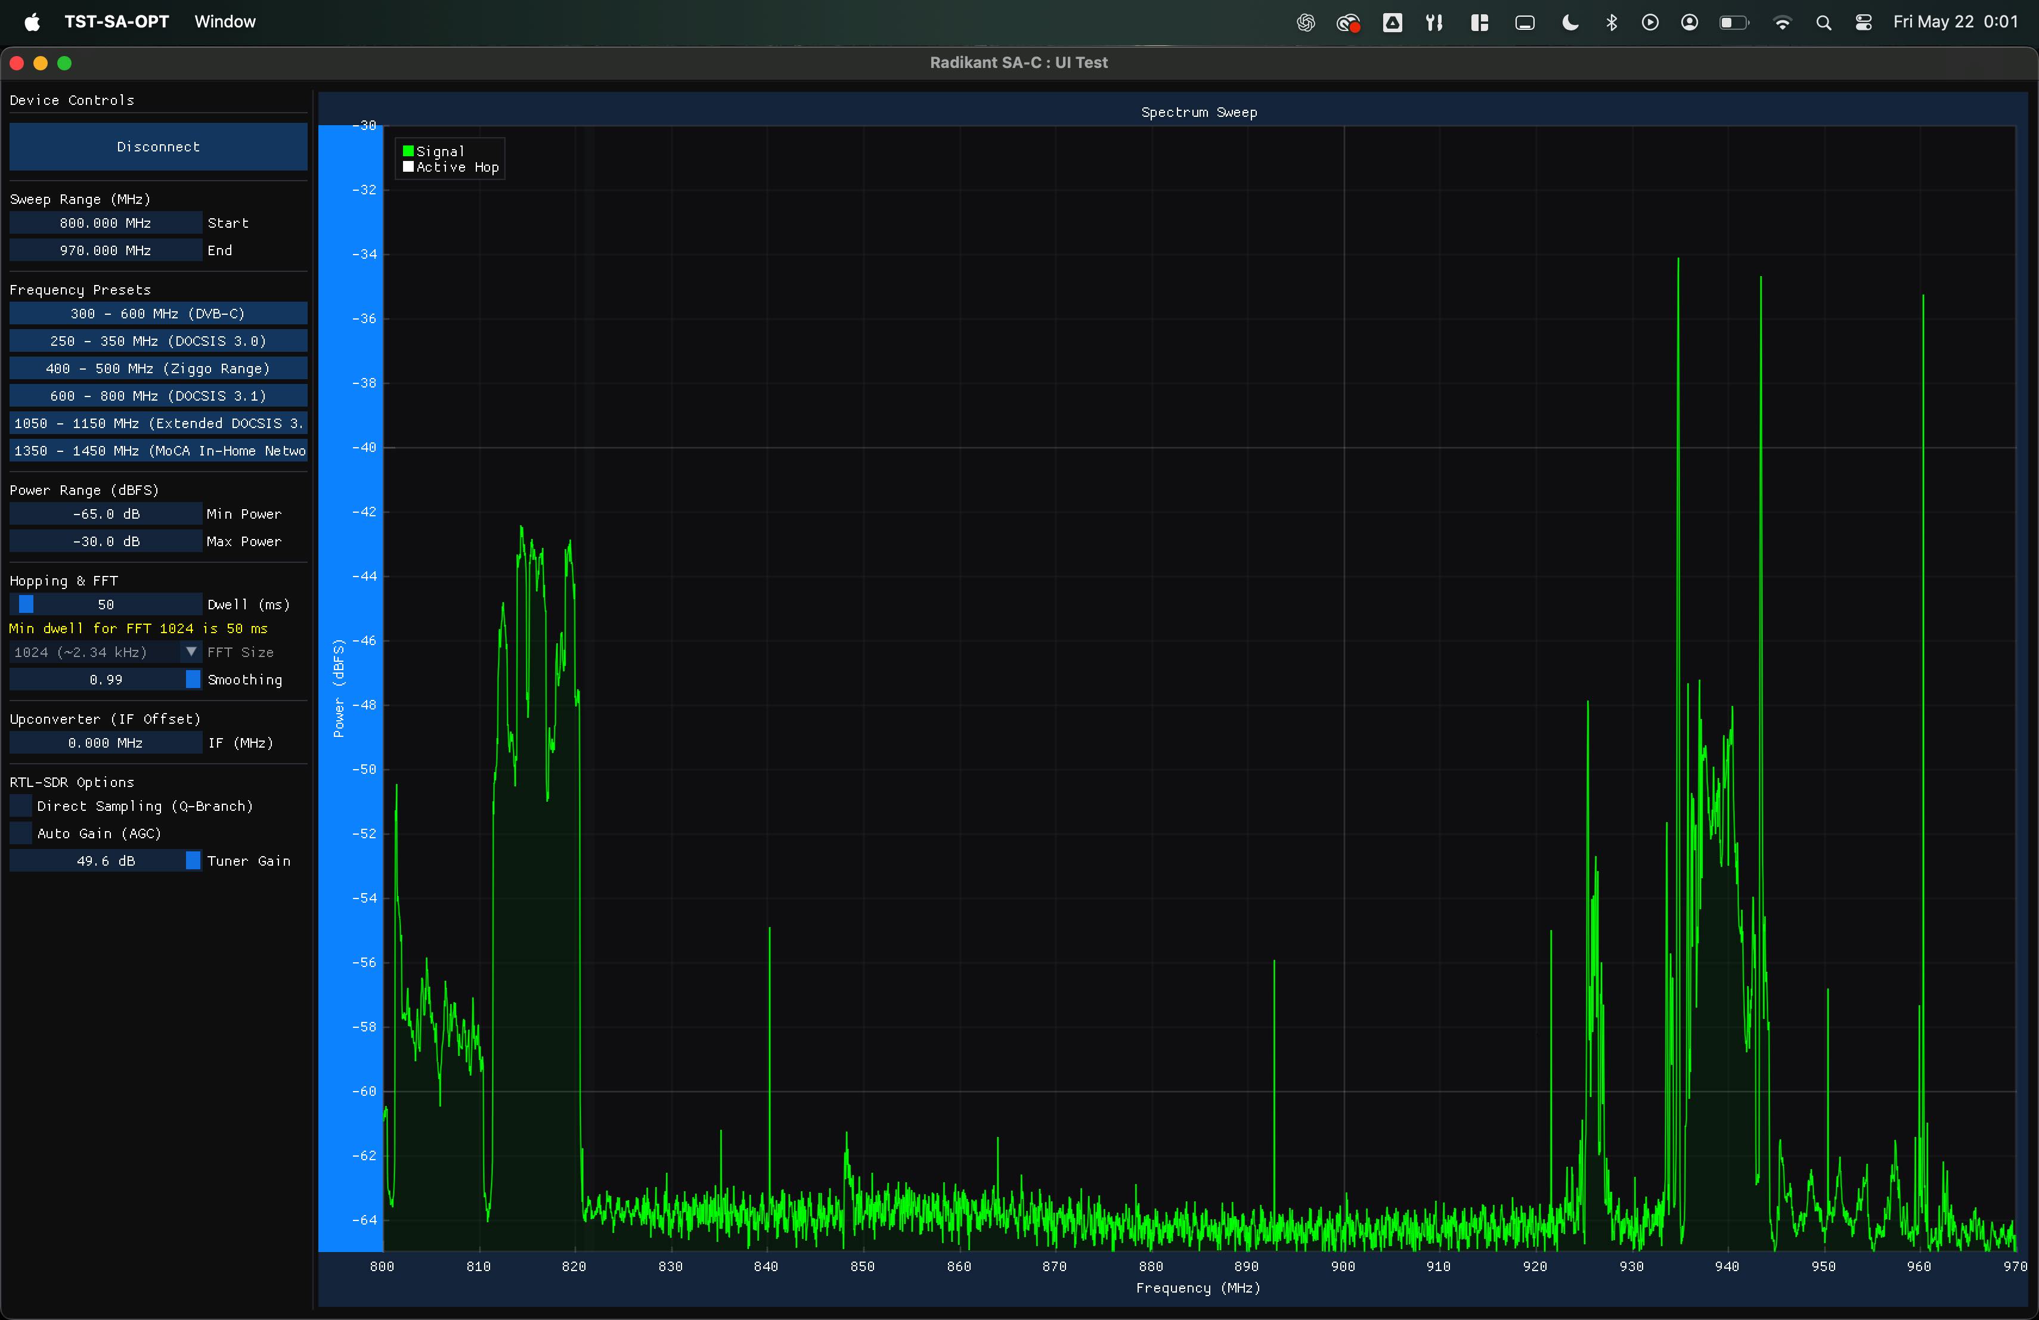Expand the FFT Size dropdown
Image resolution: width=2039 pixels, height=1320 pixels.
(x=106, y=652)
